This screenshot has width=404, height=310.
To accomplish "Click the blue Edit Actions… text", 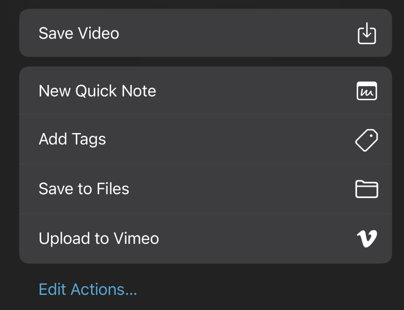I will pos(88,290).
